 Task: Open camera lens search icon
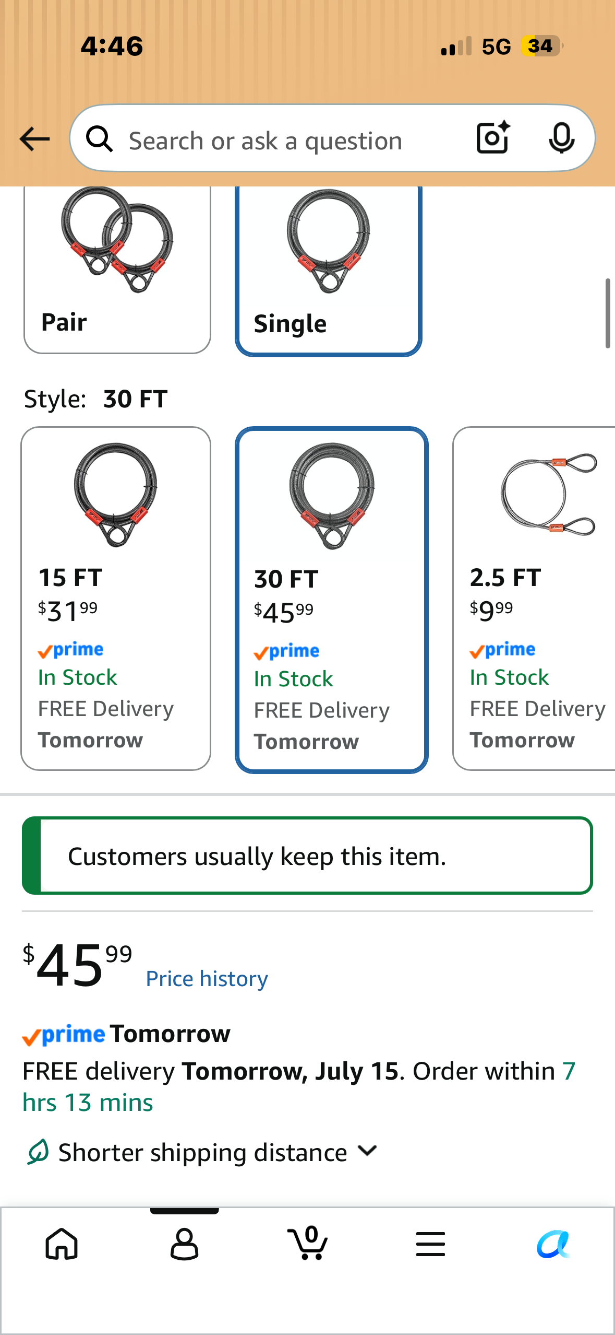(x=493, y=138)
